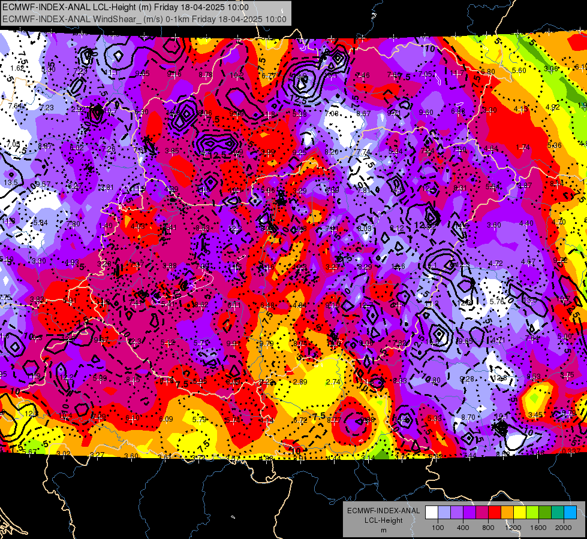Click the magenta legend swatch left of 800
587x539 pixels.
pyautogui.click(x=482, y=513)
